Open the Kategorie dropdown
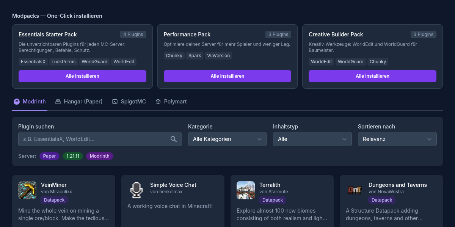 tap(227, 139)
